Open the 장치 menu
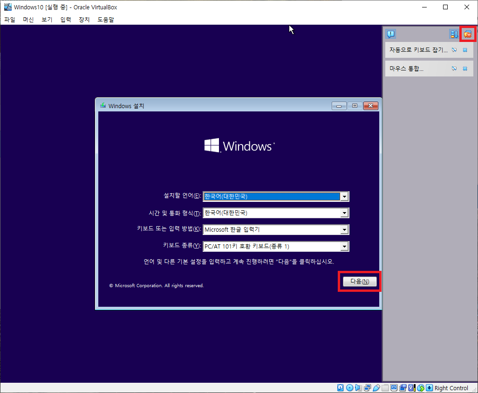The width and height of the screenshot is (478, 393). tap(84, 20)
